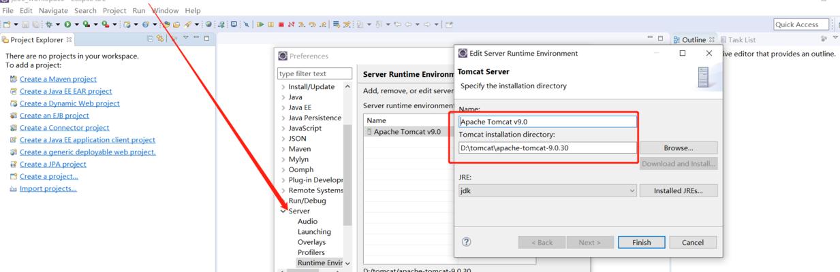Image resolution: width=840 pixels, height=272 pixels.
Task: Open the dropdown arrow beside the Debug icon
Action: [x=58, y=24]
